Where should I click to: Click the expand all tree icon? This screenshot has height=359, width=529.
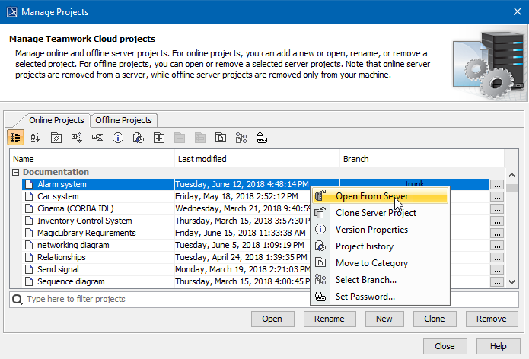point(77,138)
